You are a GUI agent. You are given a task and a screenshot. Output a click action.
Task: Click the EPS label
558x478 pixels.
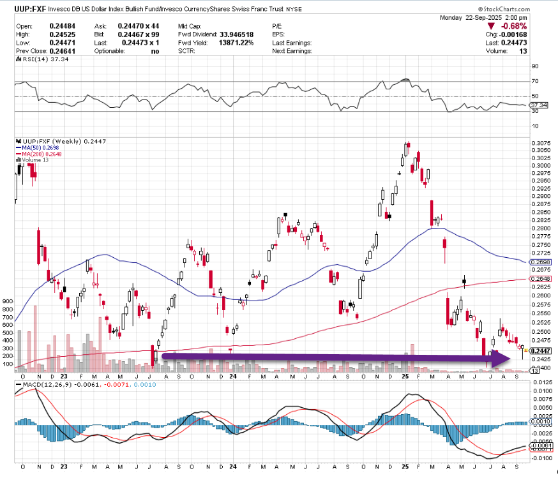pyautogui.click(x=278, y=34)
